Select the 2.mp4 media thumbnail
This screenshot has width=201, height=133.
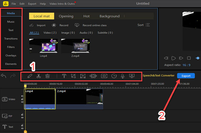(x=75, y=46)
